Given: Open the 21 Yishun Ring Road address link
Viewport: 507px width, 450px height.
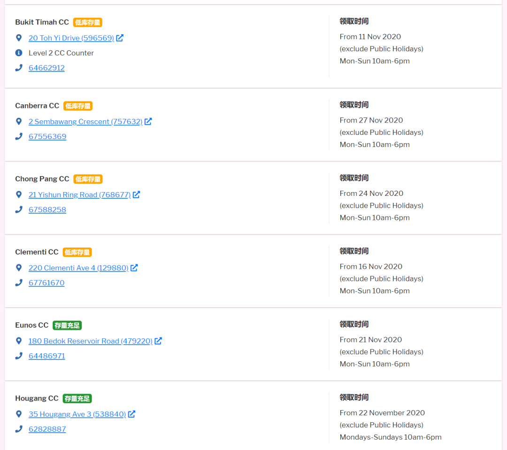Looking at the screenshot, I should coord(79,194).
